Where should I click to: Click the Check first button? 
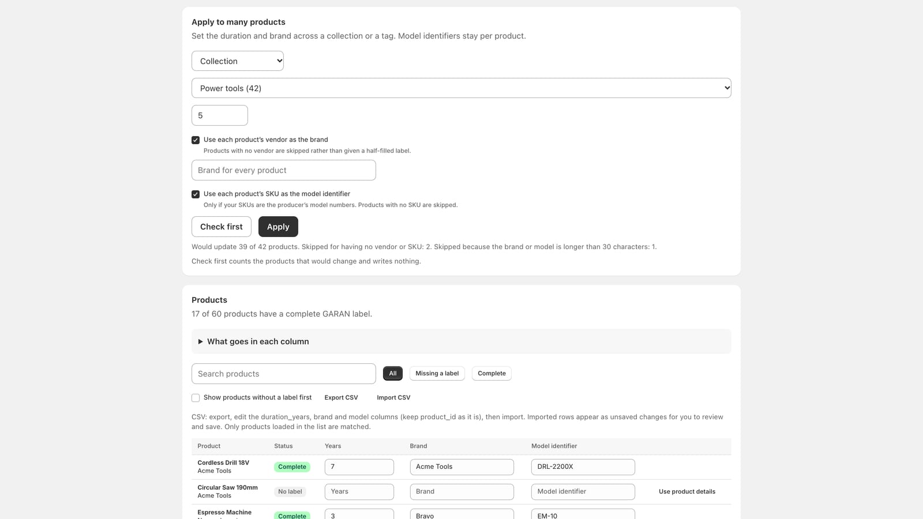tap(222, 227)
